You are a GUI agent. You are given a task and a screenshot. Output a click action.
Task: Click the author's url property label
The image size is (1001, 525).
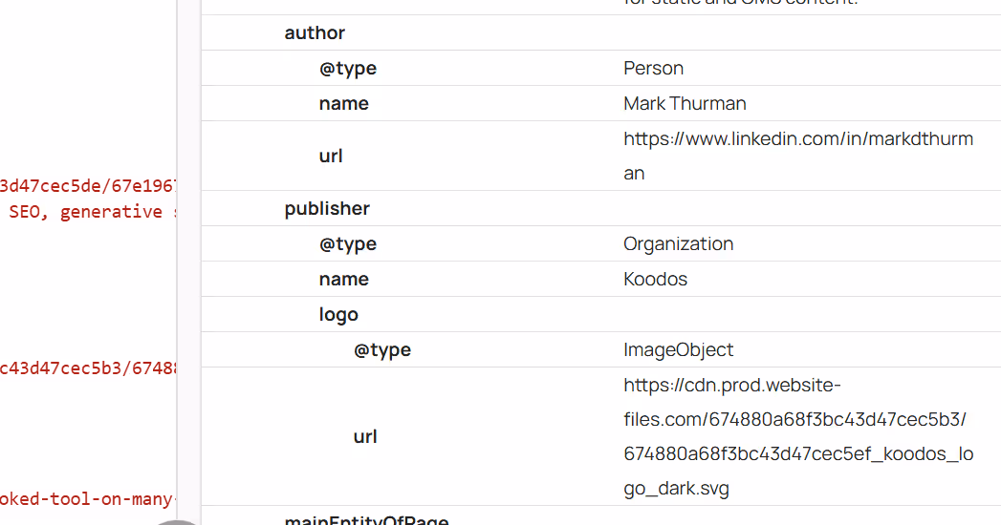[x=331, y=157]
